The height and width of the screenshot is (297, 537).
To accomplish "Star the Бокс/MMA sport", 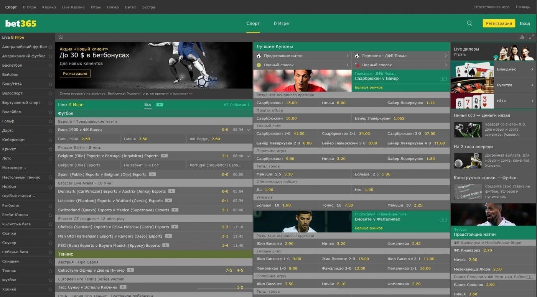I will 50,84.
